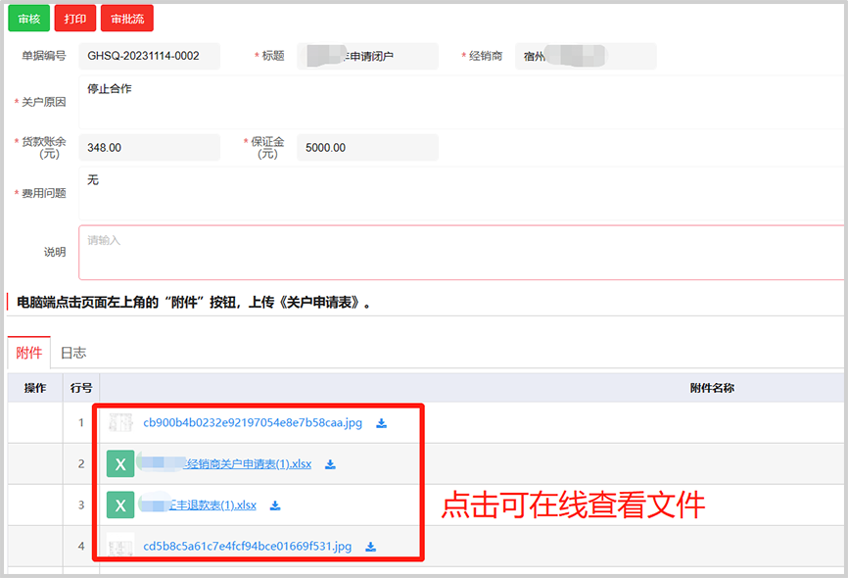This screenshot has width=848, height=578.
Task: Select the 附件 tab
Action: (29, 353)
